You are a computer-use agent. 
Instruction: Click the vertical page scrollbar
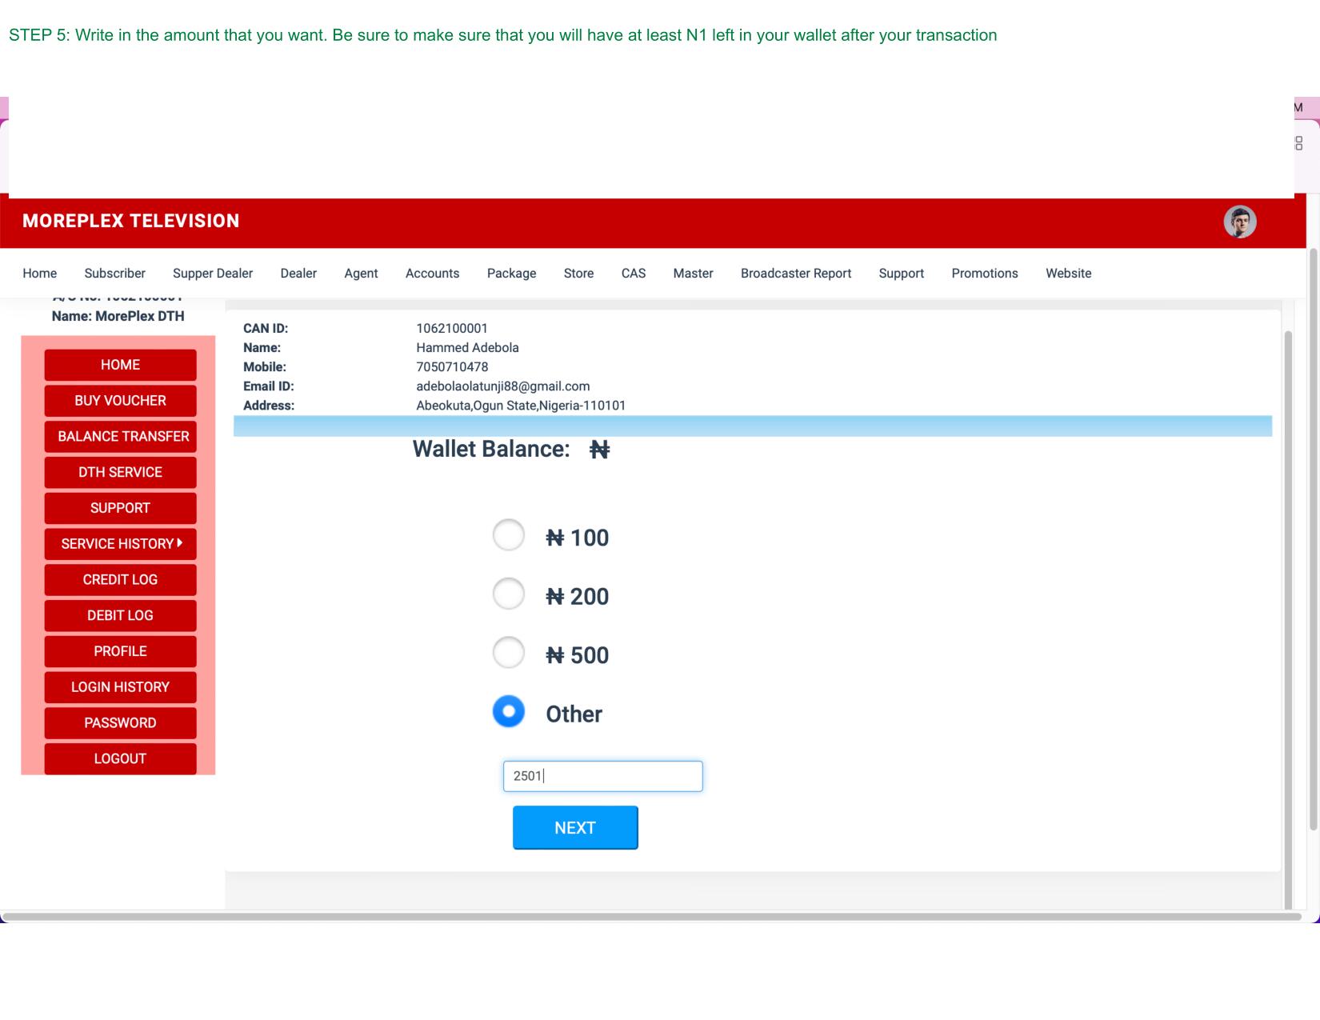pyautogui.click(x=1313, y=540)
